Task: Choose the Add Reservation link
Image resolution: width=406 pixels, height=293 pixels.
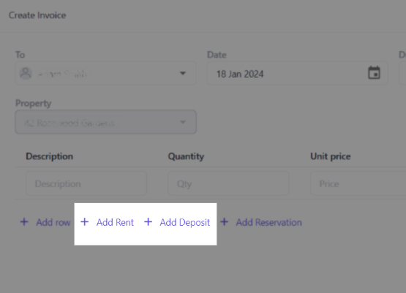Action: (x=268, y=222)
